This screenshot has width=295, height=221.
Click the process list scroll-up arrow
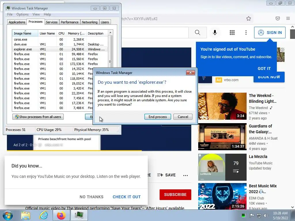tap(110, 33)
